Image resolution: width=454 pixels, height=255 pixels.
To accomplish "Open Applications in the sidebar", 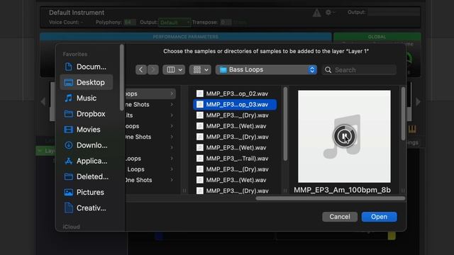I will click(x=86, y=161).
